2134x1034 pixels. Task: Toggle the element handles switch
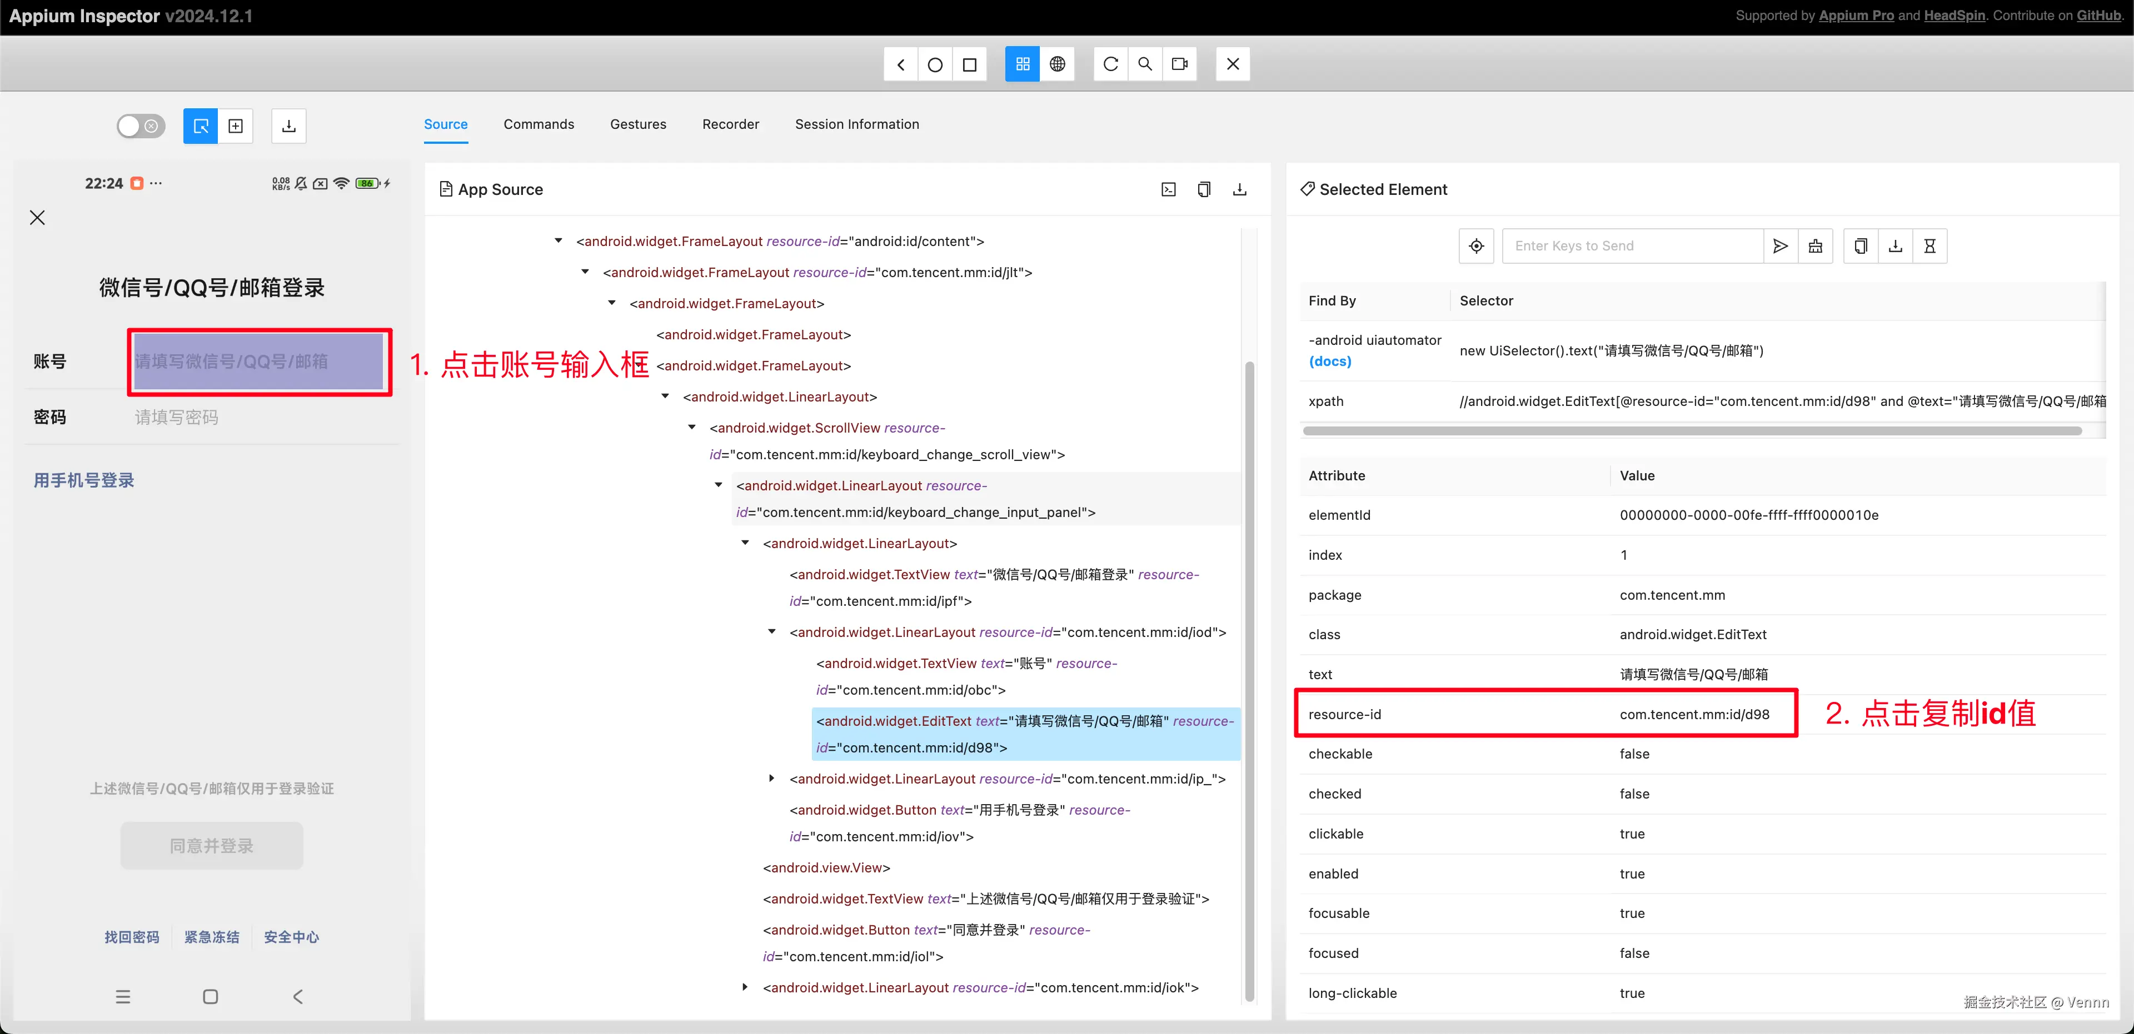(x=141, y=126)
